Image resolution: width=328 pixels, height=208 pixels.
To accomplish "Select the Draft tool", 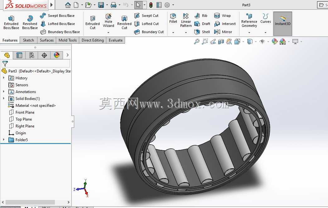I will click(202, 24).
